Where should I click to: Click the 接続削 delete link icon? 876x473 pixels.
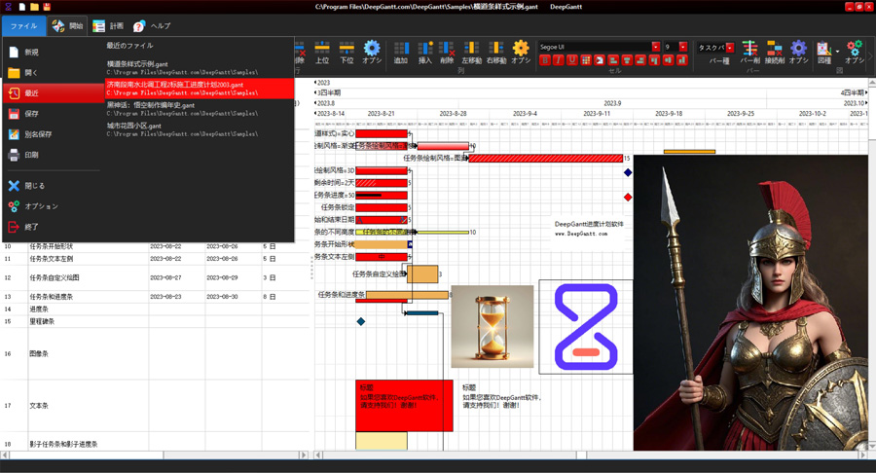click(x=775, y=51)
